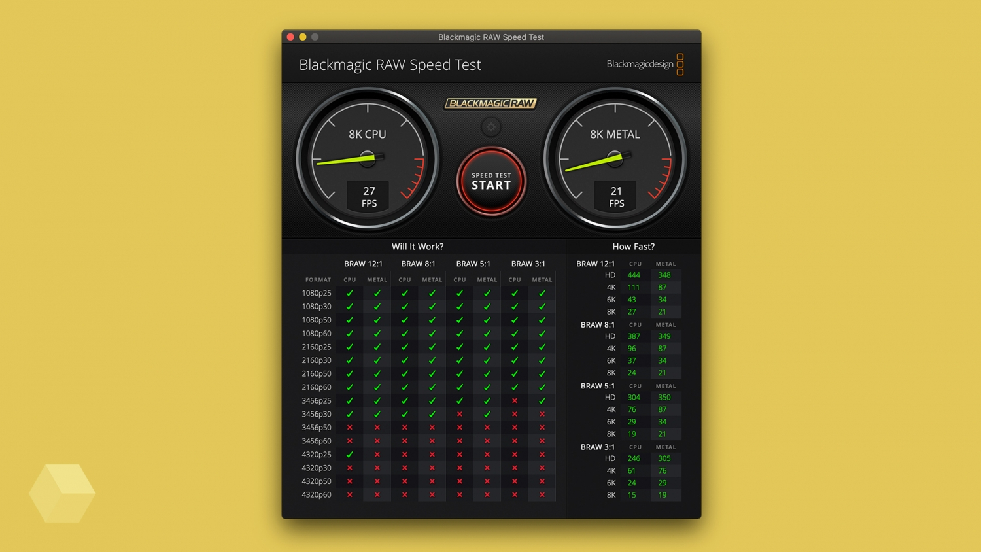Click the 3456p30 format row label
Image resolution: width=981 pixels, height=552 pixels.
click(x=317, y=414)
